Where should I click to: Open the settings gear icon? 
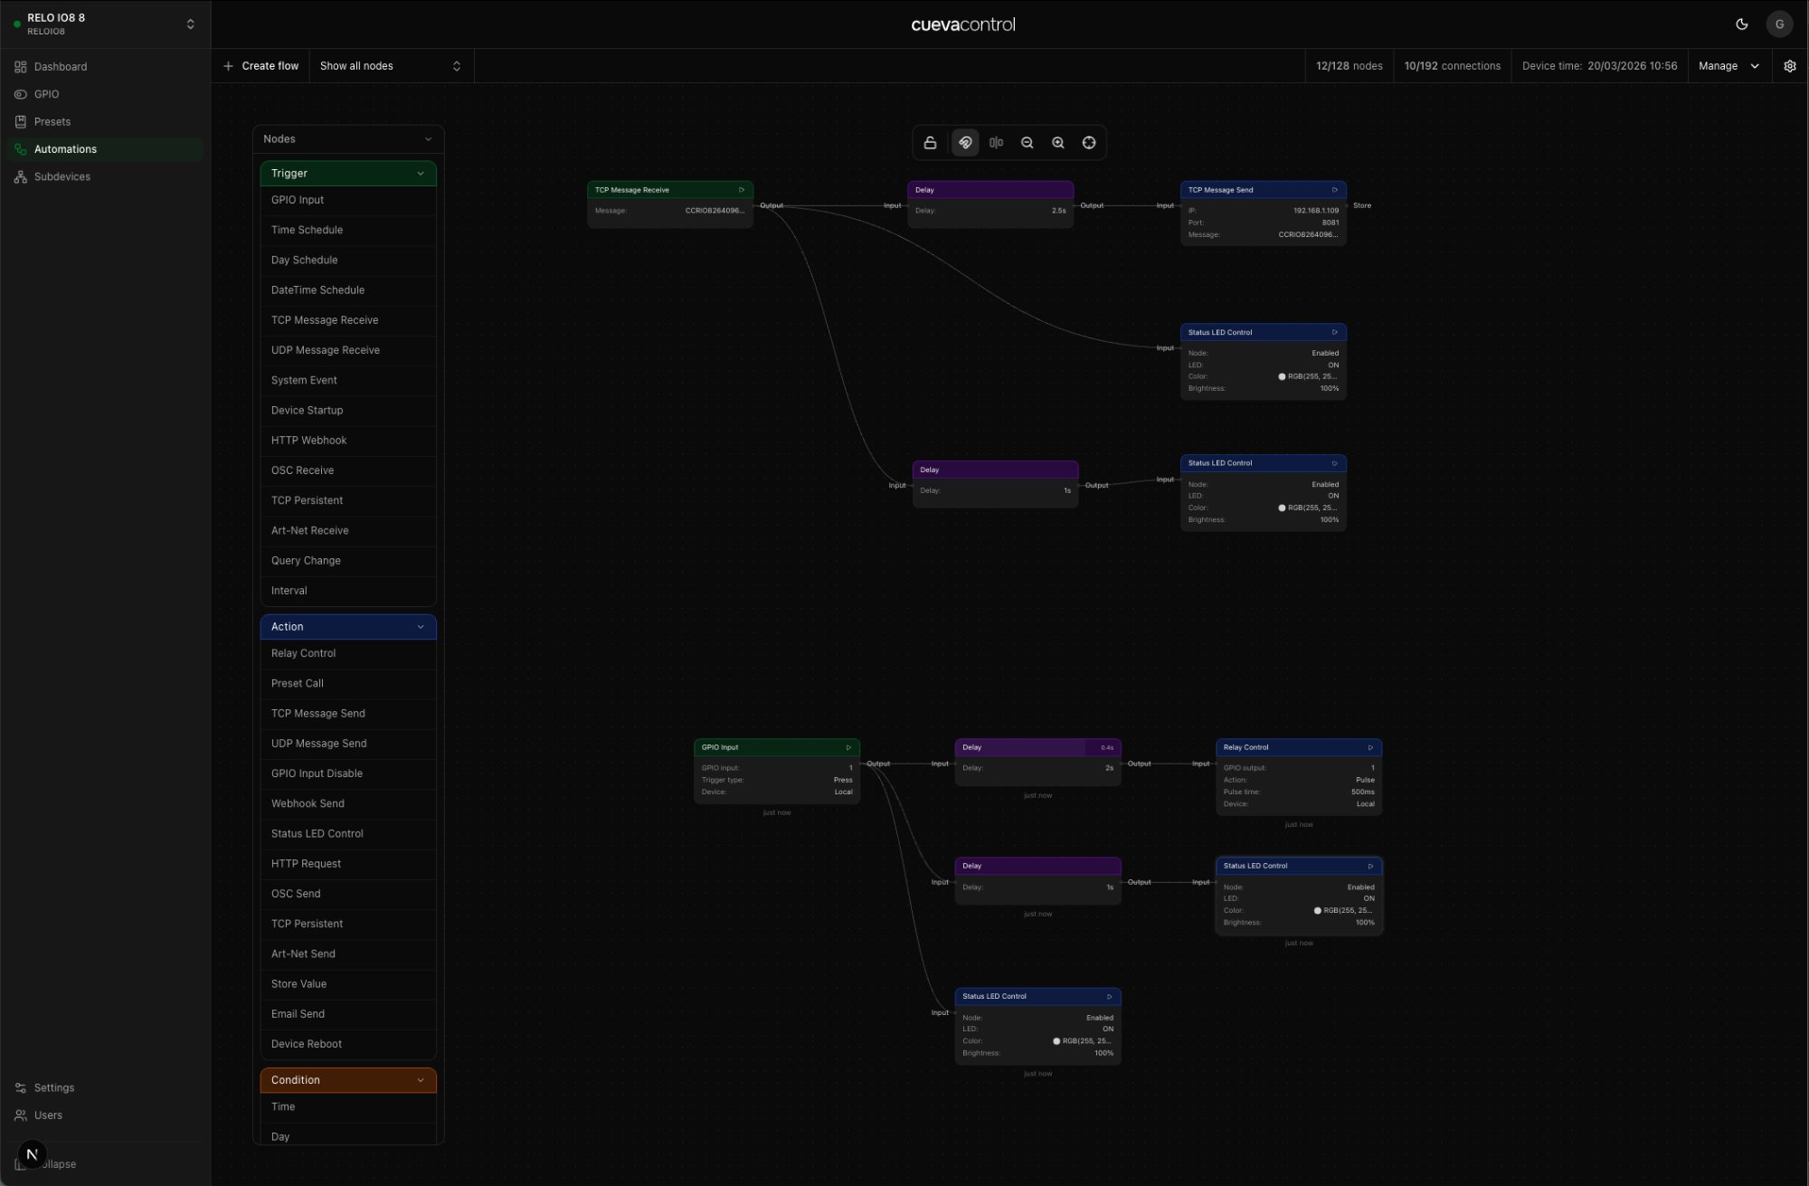coord(1790,65)
